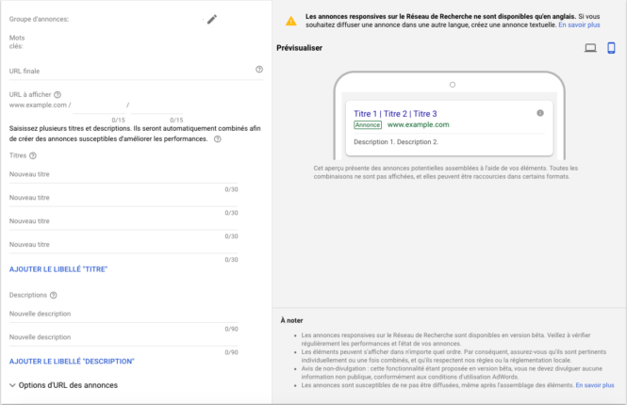
Task: Switch preview to mobile view icon
Action: [611, 48]
